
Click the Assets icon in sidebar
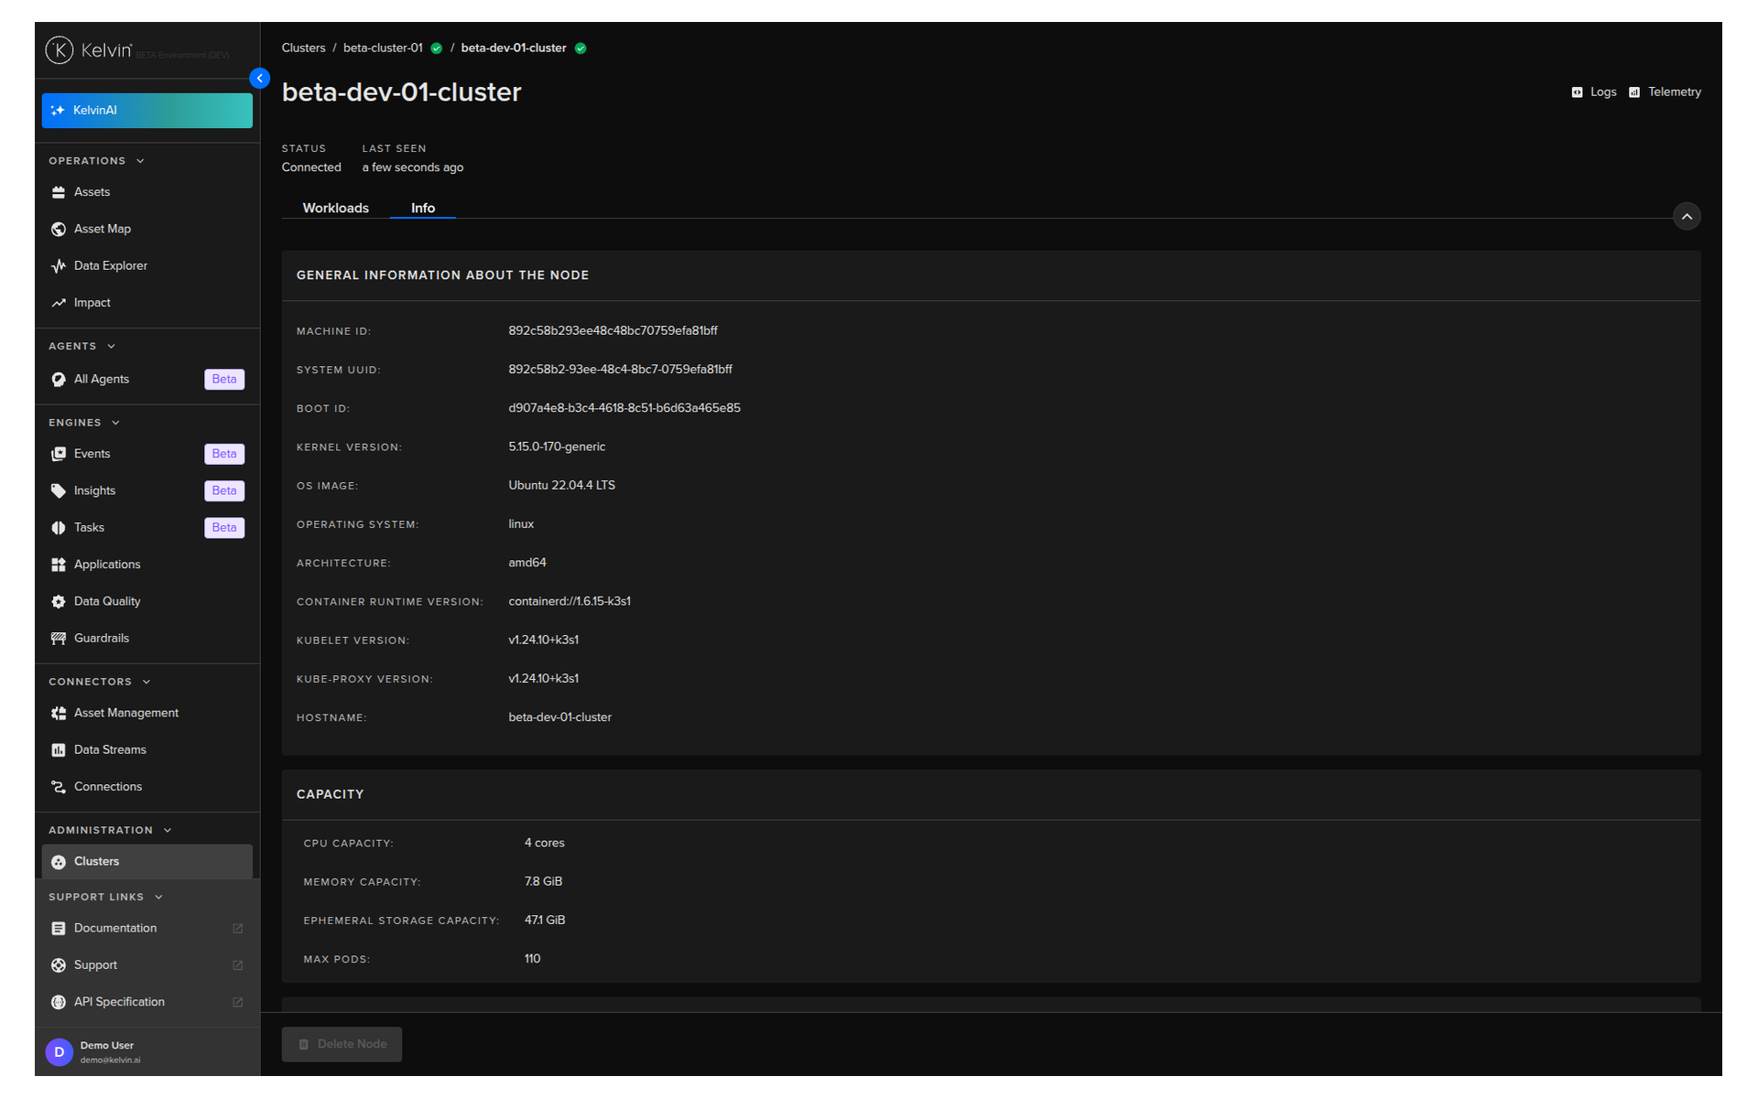pos(59,192)
